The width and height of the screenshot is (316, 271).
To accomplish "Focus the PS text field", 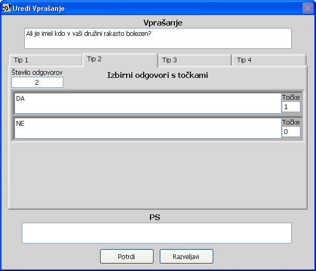I will [157, 233].
